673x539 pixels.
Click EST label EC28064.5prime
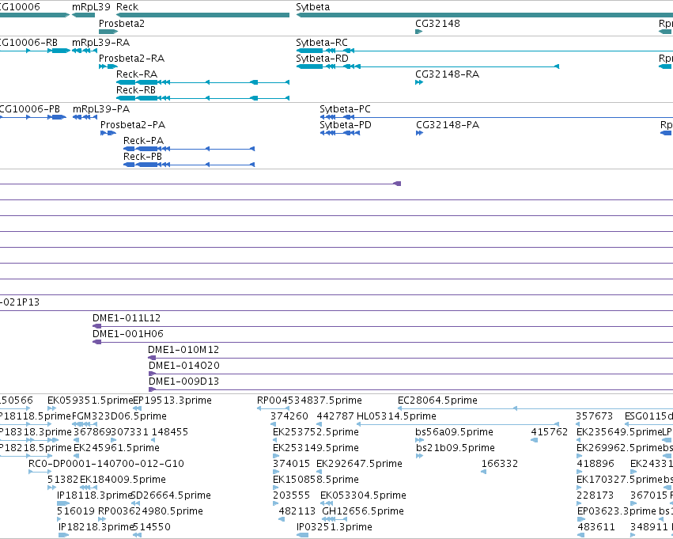[438, 400]
